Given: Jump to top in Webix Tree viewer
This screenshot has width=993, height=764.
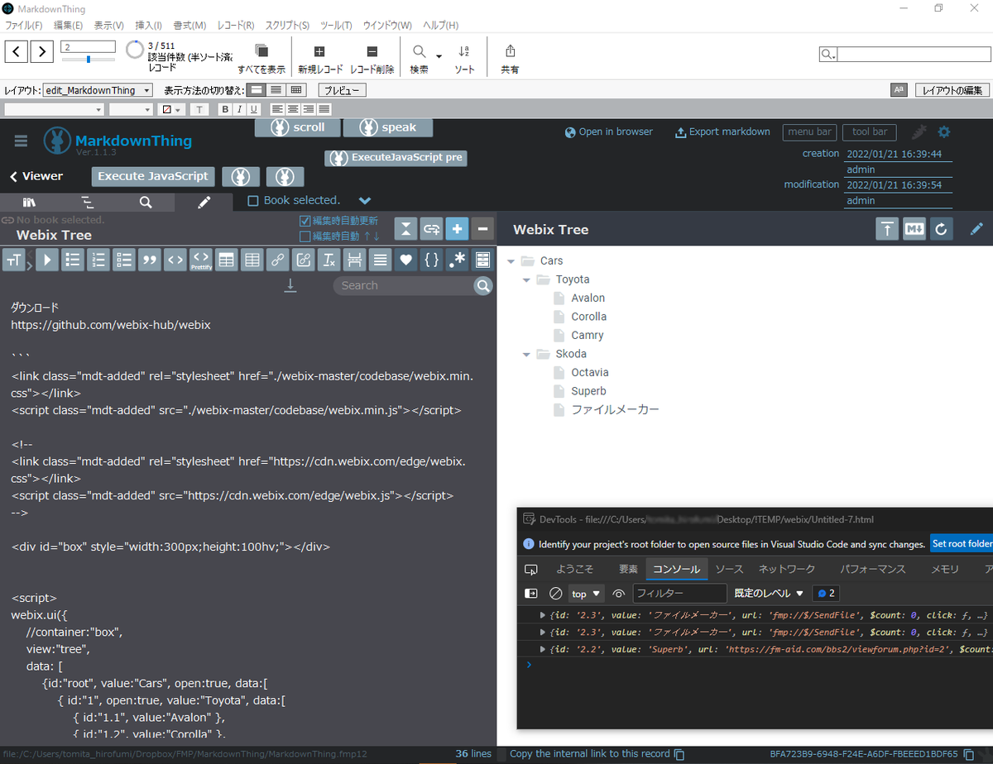Looking at the screenshot, I should point(888,229).
